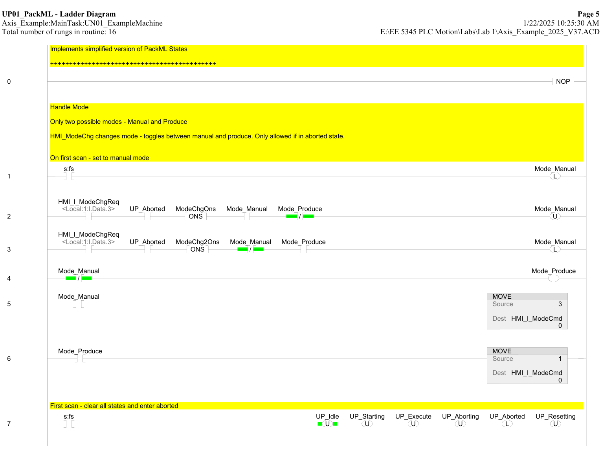Select the '1/22/2025 10:25:30 AM' timestamp
Image resolution: width=613 pixels, height=452 pixels.
coord(561,23)
